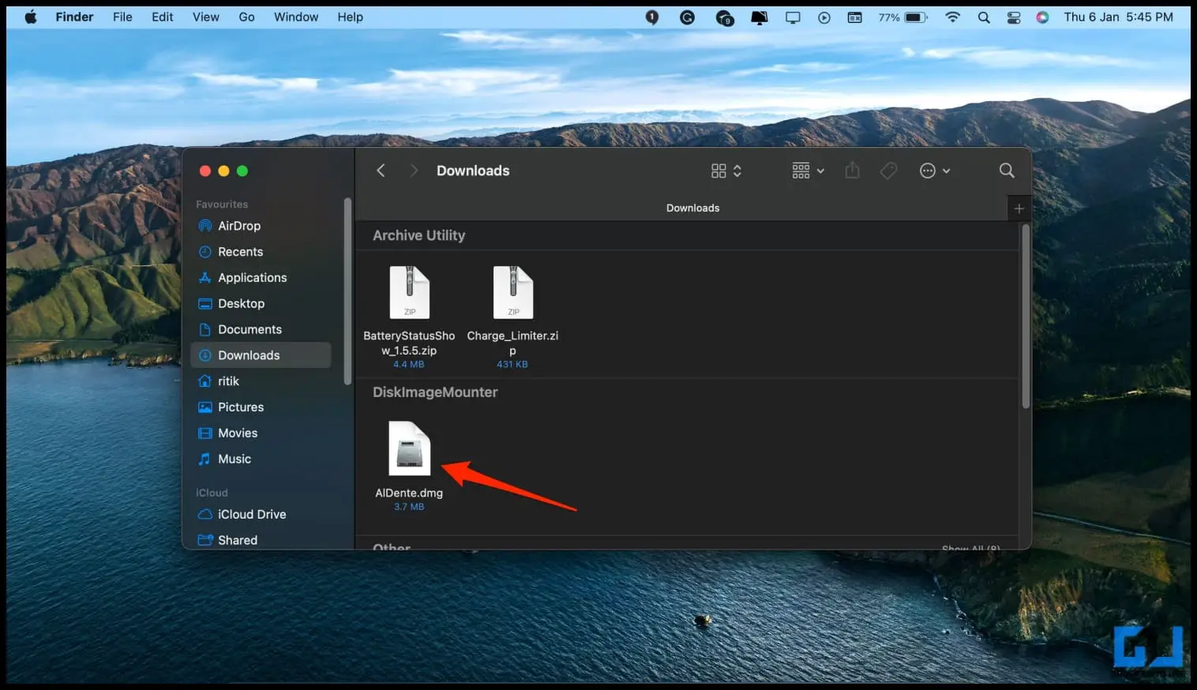Open Pictures in the sidebar

click(261, 407)
